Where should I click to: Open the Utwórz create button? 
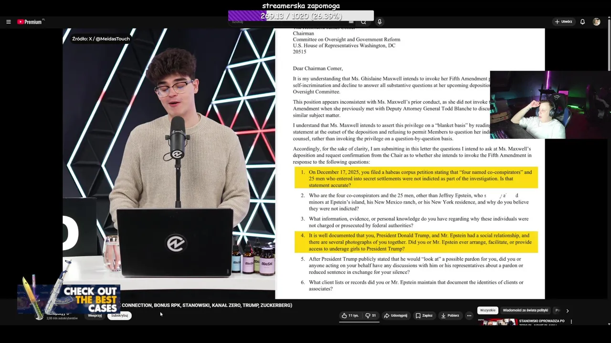(x=563, y=22)
